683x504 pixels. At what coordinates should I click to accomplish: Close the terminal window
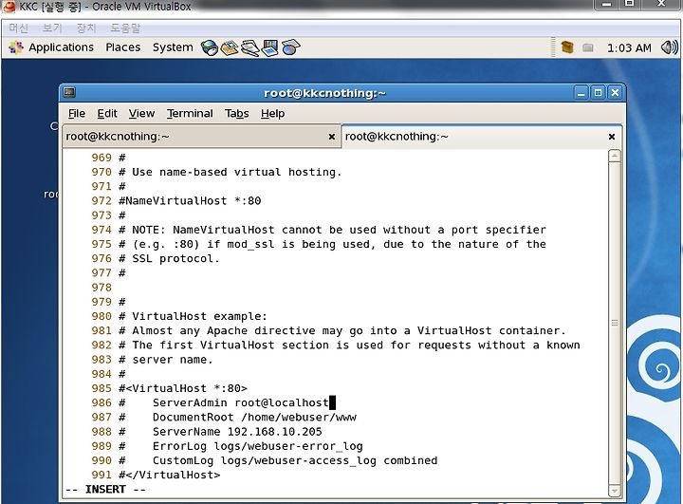click(x=615, y=92)
